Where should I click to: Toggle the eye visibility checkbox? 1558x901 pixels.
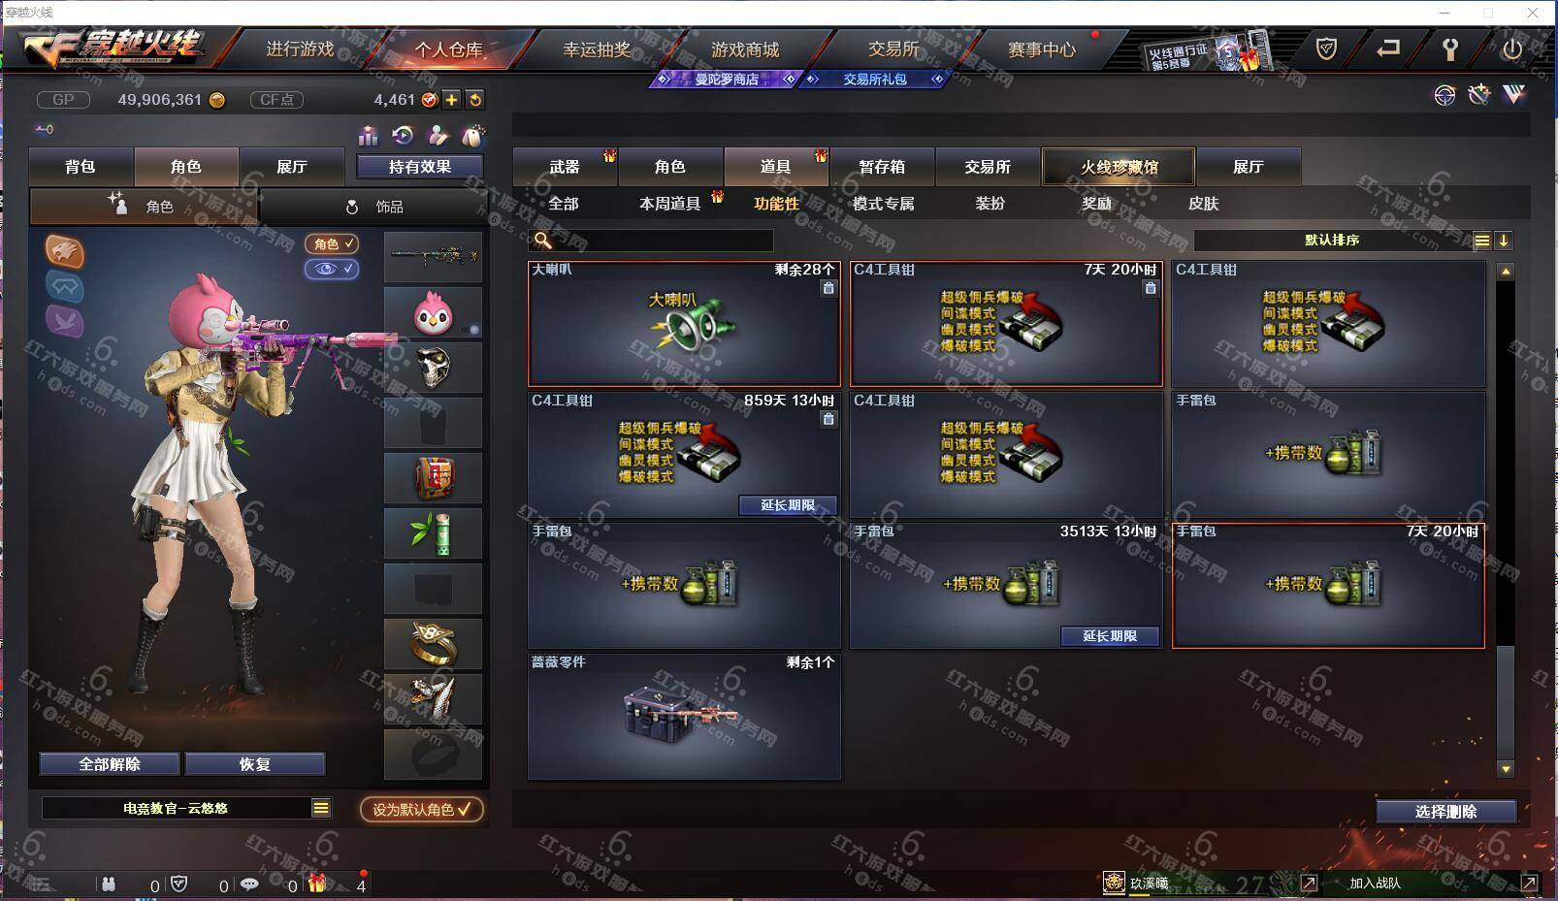pos(332,269)
